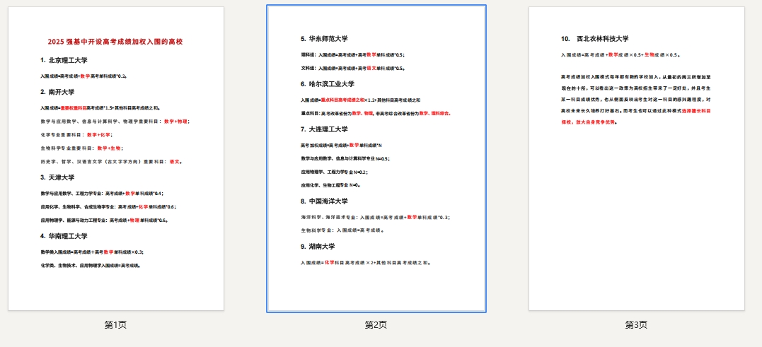
Task: Click heading '1. 北京理工大学'
Action: point(64,61)
